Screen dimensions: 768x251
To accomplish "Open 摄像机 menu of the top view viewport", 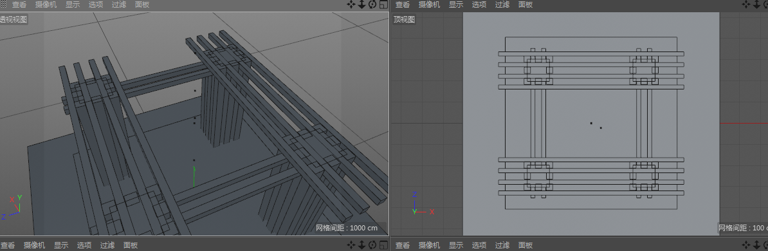I will point(429,5).
